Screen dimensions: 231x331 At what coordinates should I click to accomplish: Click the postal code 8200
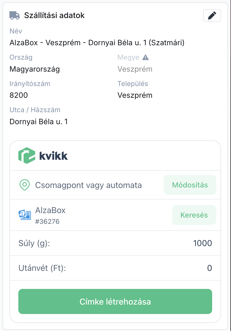[19, 95]
